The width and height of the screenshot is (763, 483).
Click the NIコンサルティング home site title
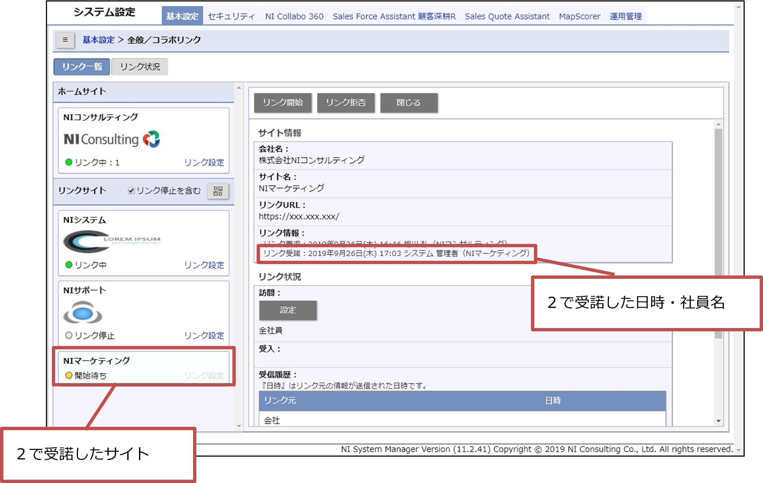pos(100,117)
